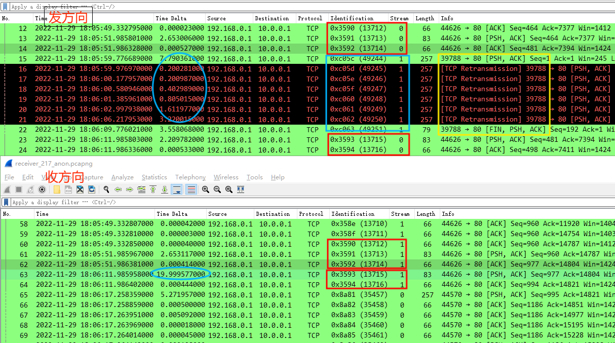Jump to the first packet
The height and width of the screenshot is (343, 615).
click(x=153, y=189)
